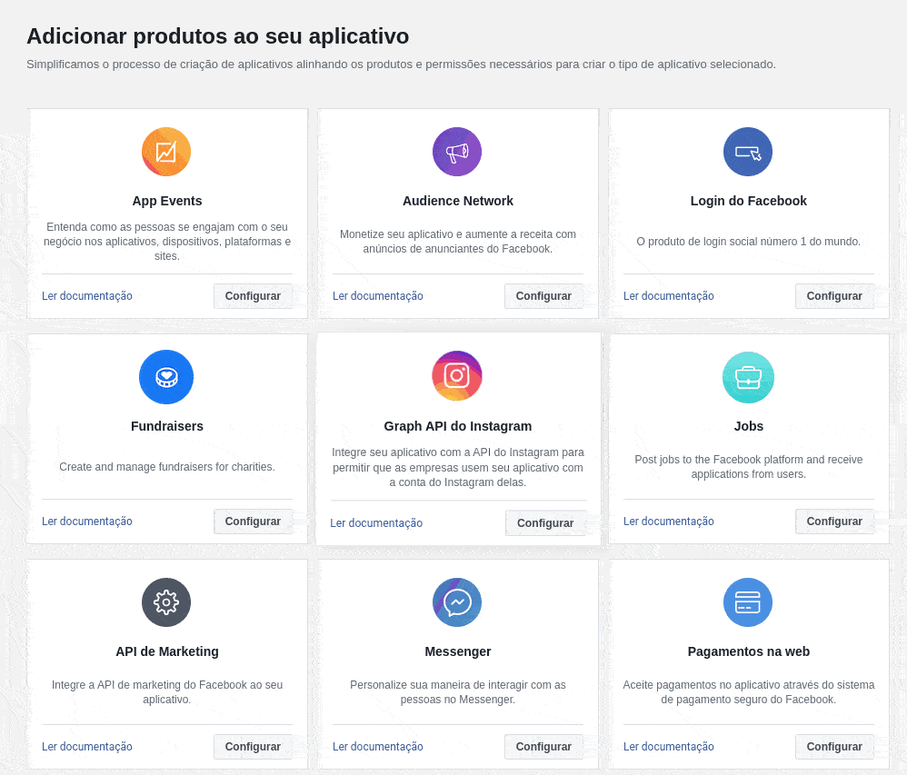Configure the Messenger product

coord(543,747)
